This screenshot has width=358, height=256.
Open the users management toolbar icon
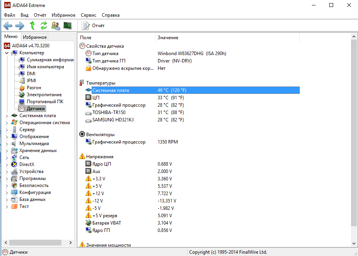point(56,26)
